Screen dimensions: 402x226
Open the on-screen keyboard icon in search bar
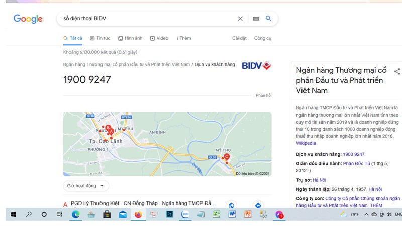256,19
